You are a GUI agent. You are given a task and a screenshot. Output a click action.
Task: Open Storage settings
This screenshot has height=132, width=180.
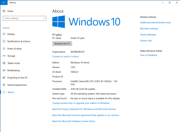(11, 56)
